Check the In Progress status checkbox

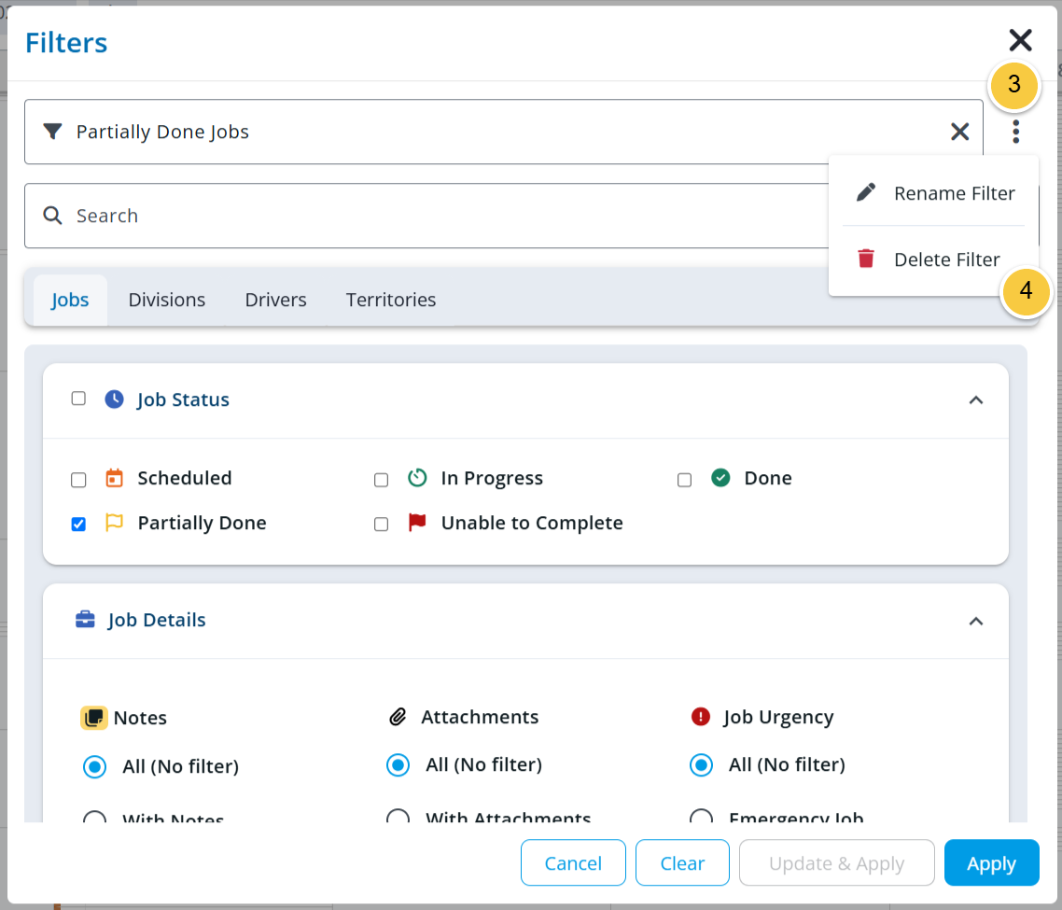pos(382,480)
